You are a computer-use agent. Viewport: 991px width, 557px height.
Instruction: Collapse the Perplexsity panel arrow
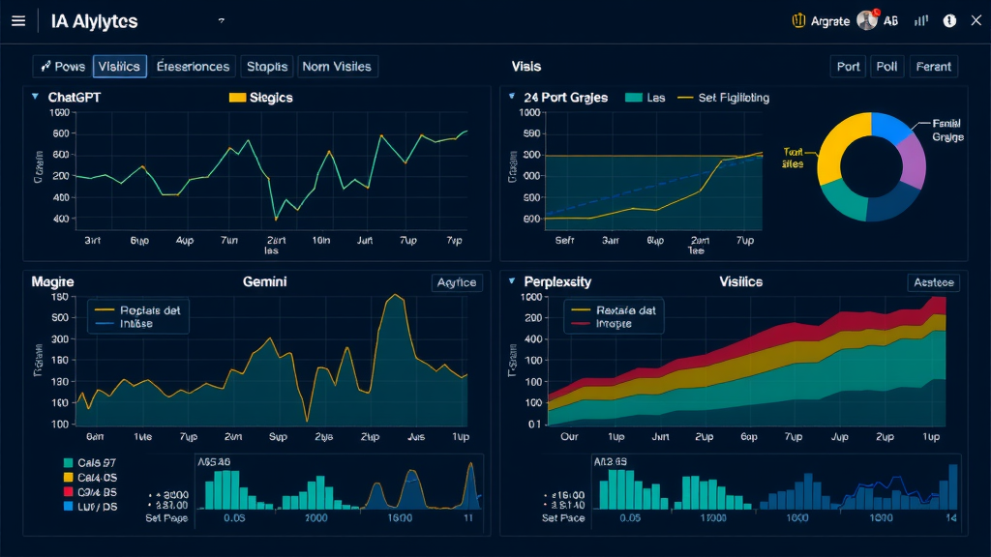coord(512,281)
